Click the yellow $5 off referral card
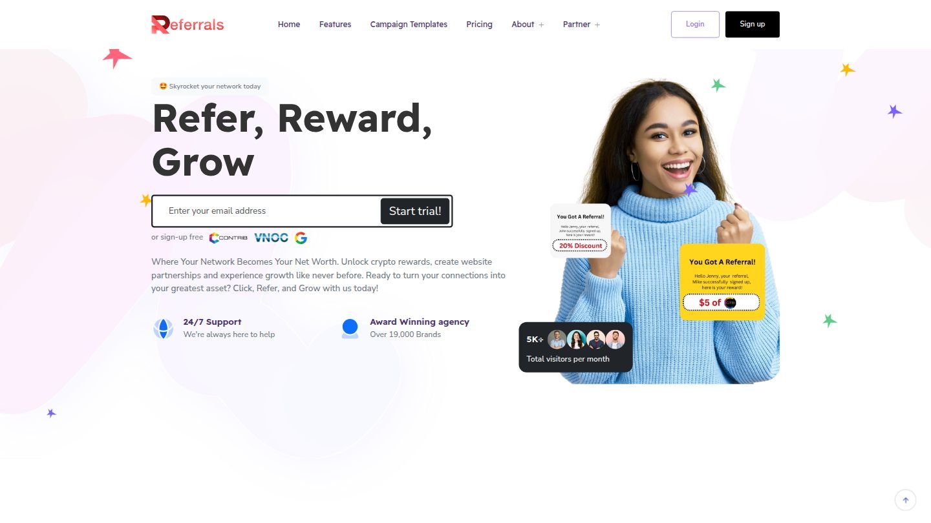Screen dimensions: 931x523 pos(722,282)
